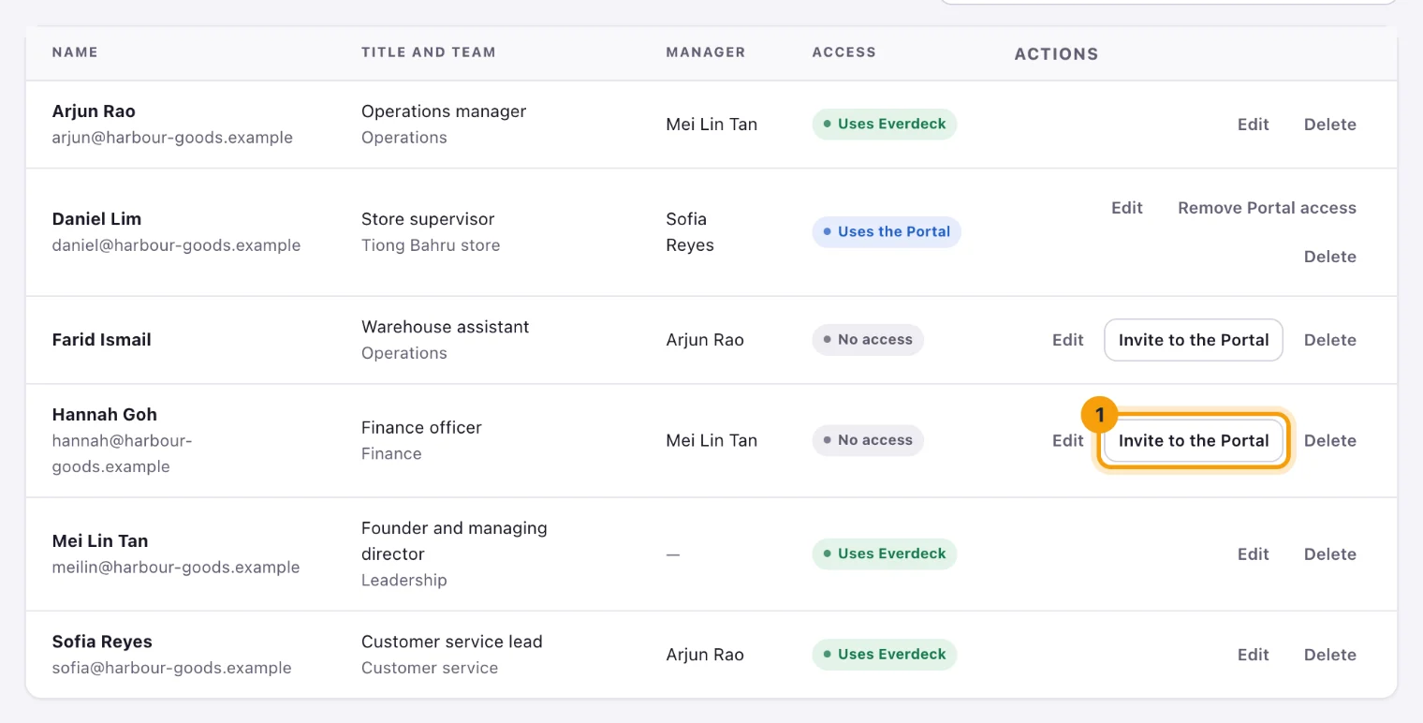Click the Title and Team column header
Viewport: 1423px width, 723px height.
[x=429, y=52]
